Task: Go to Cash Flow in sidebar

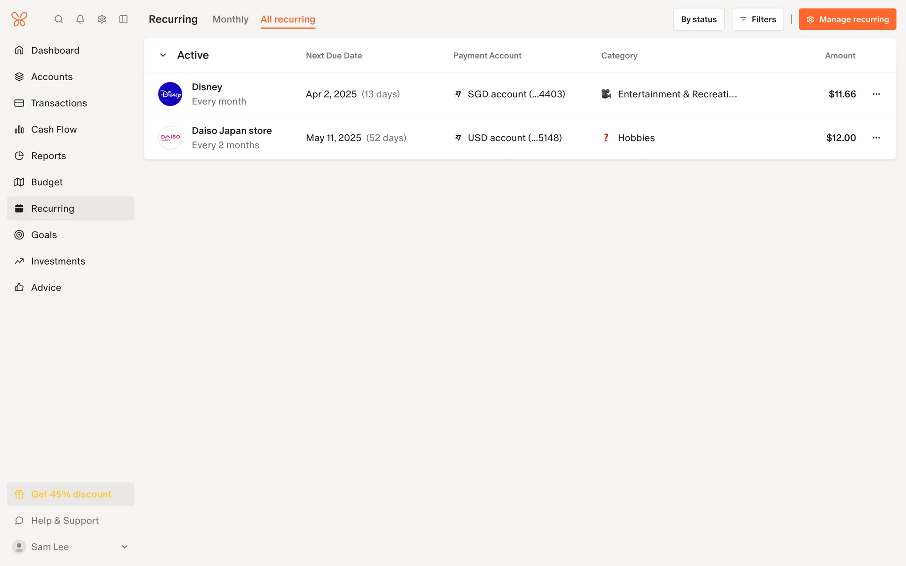Action: 54,129
